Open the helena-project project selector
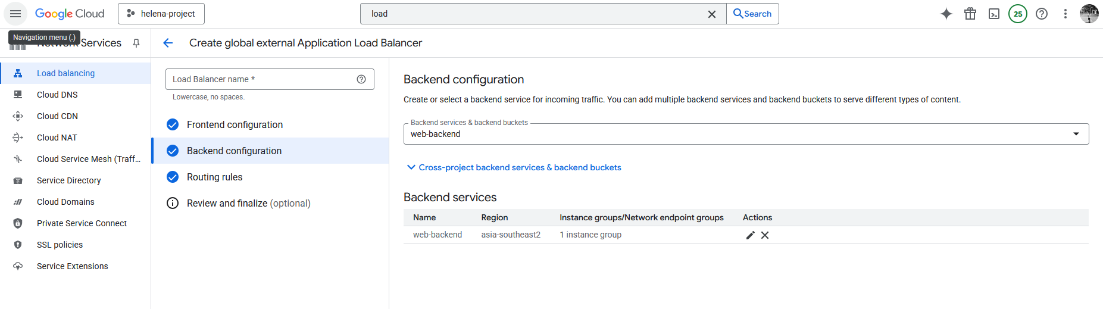 coord(161,14)
